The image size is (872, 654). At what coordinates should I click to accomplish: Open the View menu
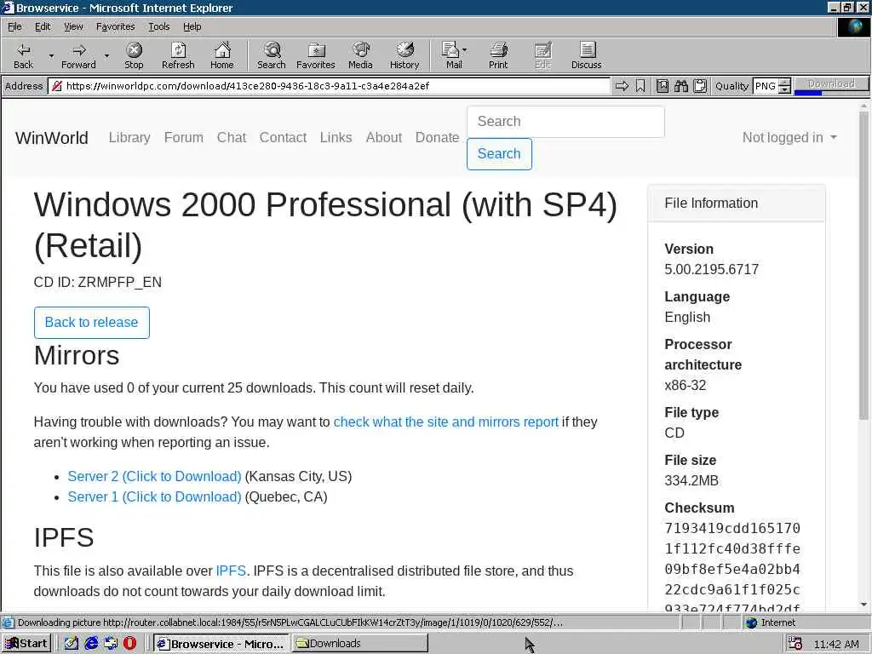tap(73, 26)
